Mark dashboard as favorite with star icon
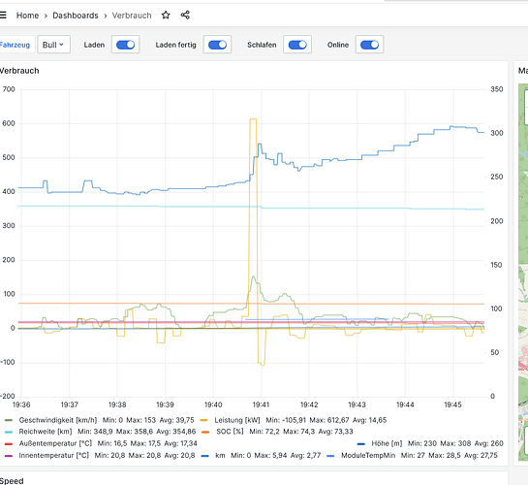The image size is (528, 485). point(166,16)
